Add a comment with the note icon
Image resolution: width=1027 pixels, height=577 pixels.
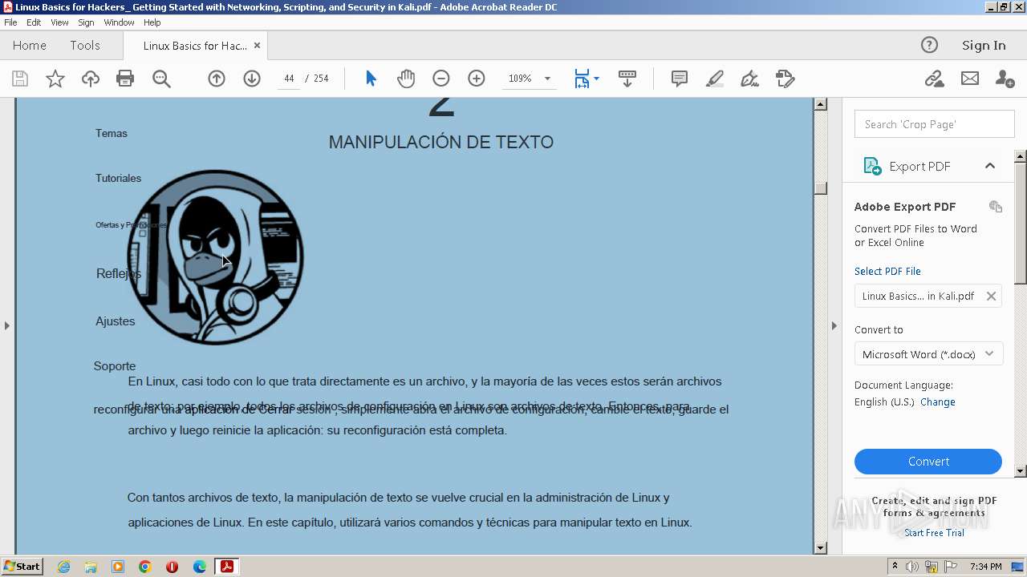680,79
